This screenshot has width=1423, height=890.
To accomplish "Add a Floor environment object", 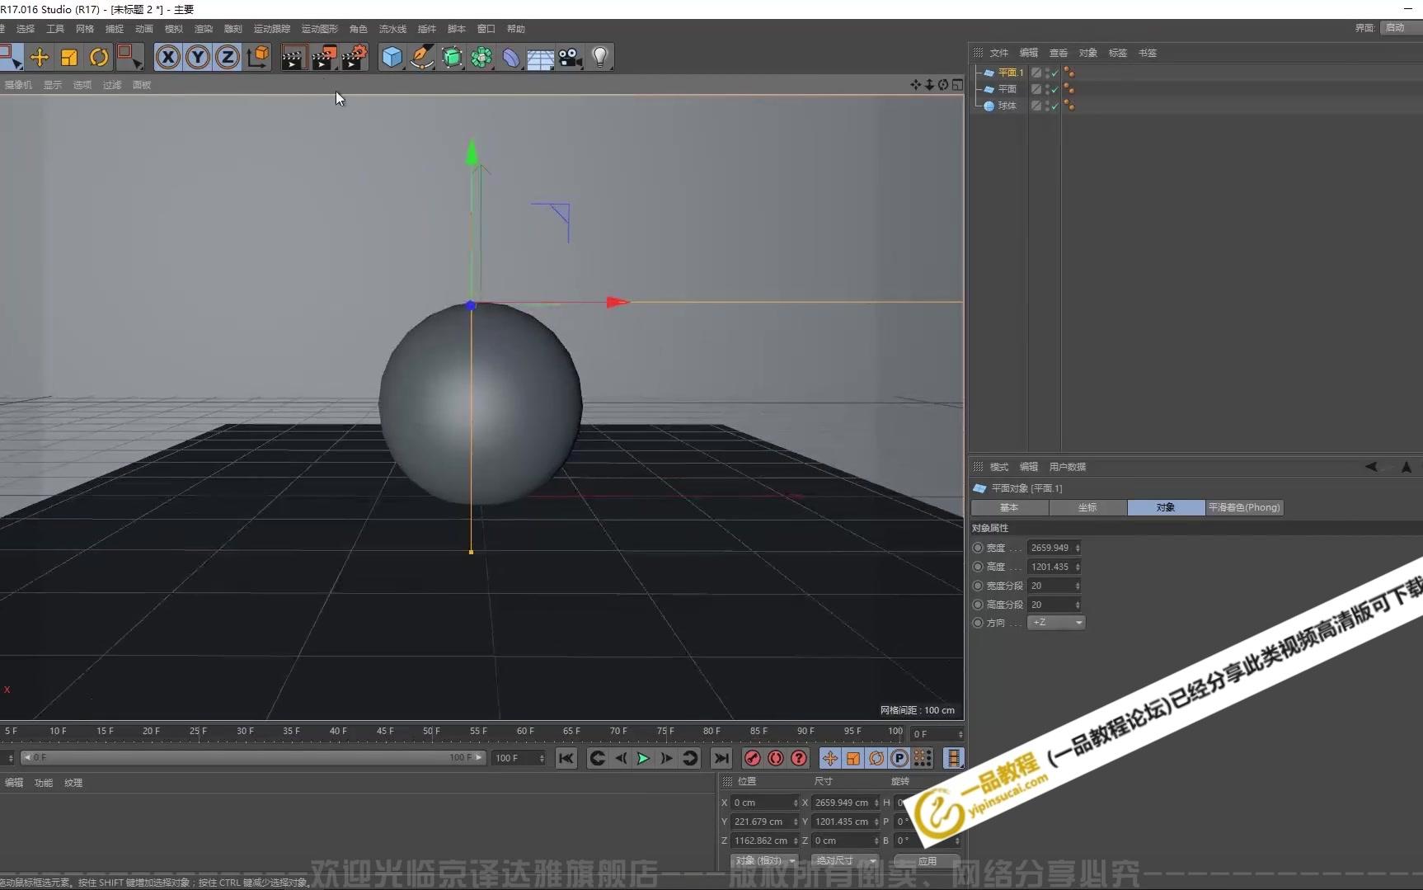I will click(x=541, y=58).
